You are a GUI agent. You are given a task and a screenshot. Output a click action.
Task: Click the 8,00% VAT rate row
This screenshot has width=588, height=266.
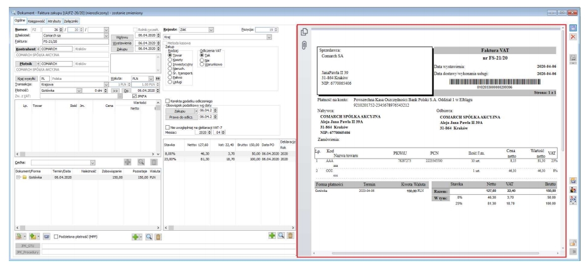tap(229, 154)
